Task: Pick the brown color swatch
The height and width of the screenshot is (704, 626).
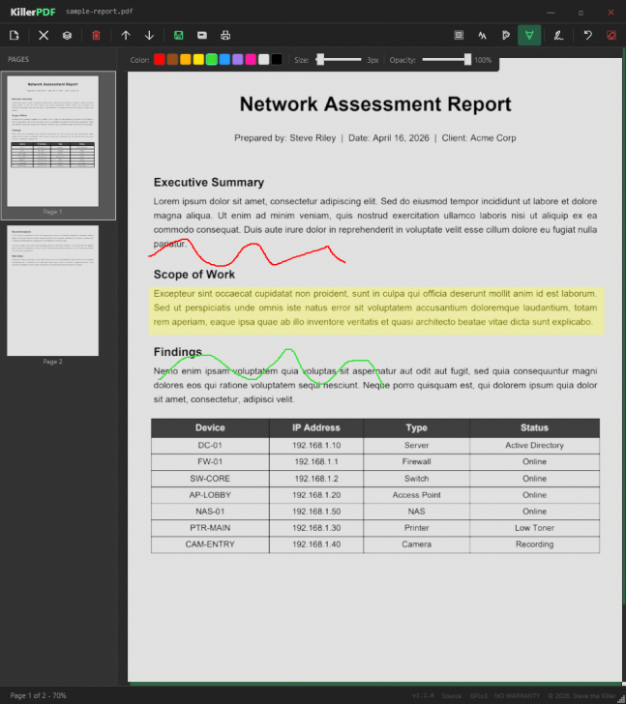Action: coord(172,60)
